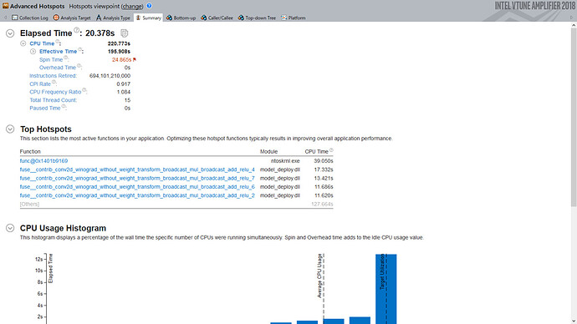Switch to the Bottom-up tab
The width and height of the screenshot is (577, 324).
click(181, 18)
